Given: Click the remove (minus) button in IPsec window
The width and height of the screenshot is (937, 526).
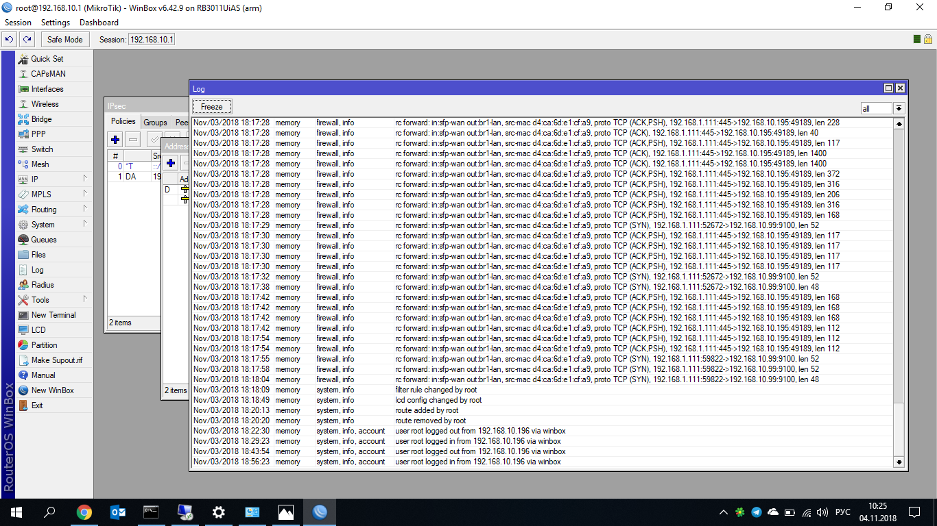Looking at the screenshot, I should tap(133, 140).
